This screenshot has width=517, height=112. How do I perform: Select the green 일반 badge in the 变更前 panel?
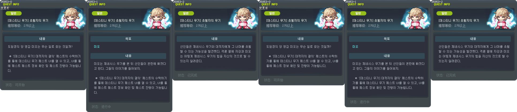pyautogui.click(x=13, y=13)
